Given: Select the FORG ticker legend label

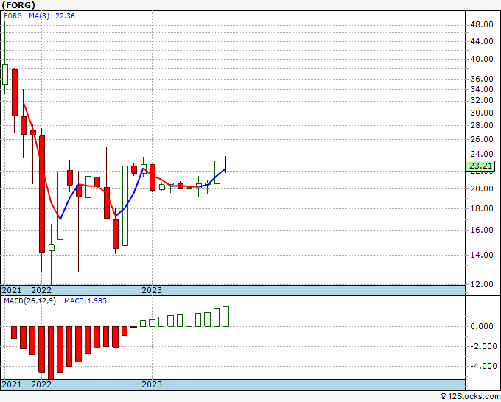Looking at the screenshot, I should (13, 16).
